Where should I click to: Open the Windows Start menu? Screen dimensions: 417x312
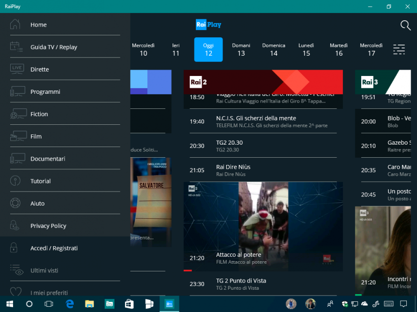10,304
